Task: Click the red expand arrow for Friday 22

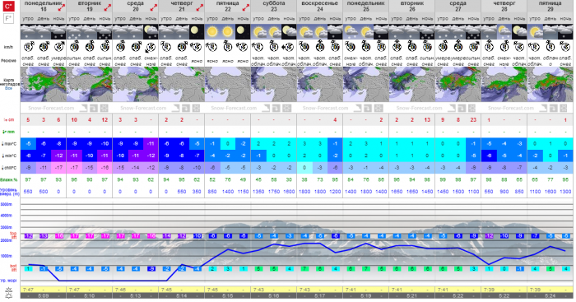Action: [x=246, y=7]
